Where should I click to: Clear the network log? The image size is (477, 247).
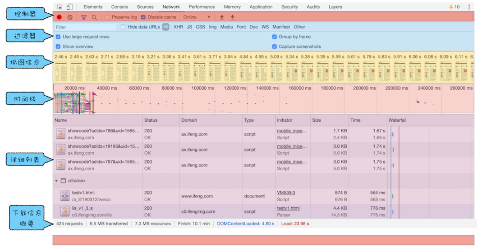click(70, 17)
